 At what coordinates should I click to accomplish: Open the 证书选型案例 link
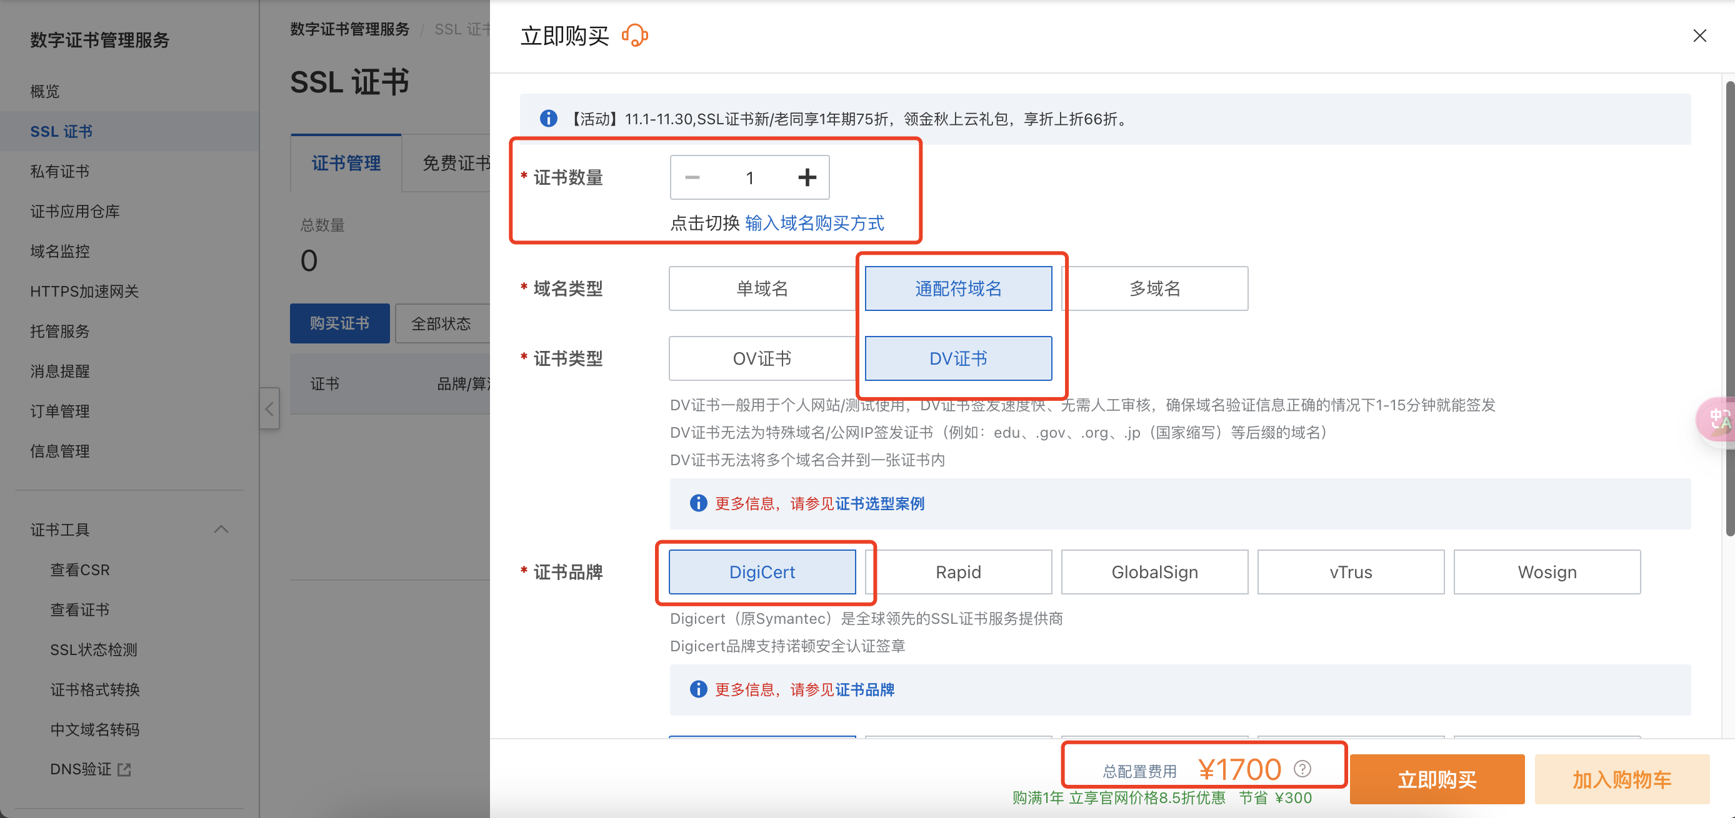(879, 503)
